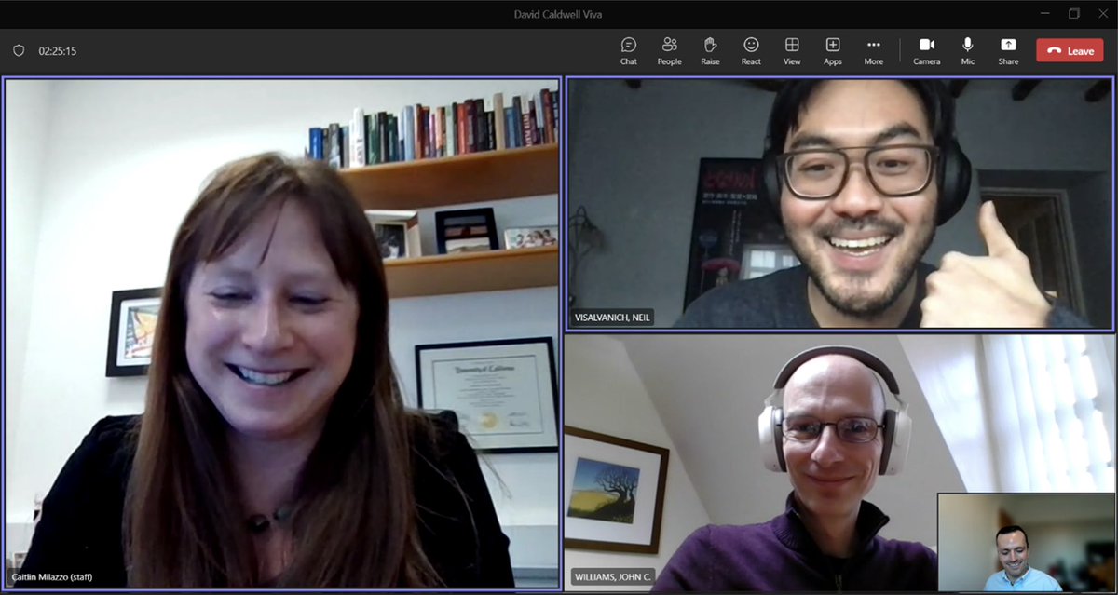
Task: Click the 'WILLIAMS, JOHN C.' name label
Action: [613, 577]
